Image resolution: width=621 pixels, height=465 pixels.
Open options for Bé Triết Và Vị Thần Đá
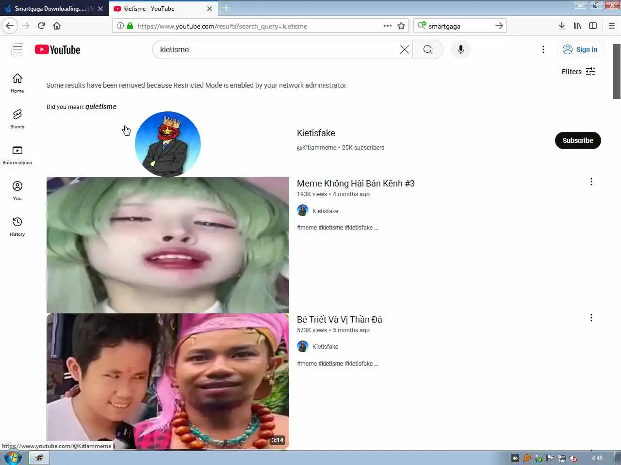(x=591, y=318)
